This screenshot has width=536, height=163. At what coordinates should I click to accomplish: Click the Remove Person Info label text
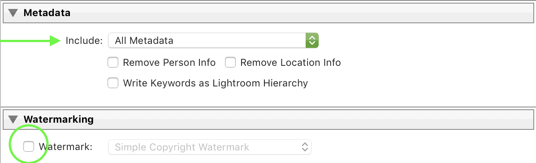169,63
